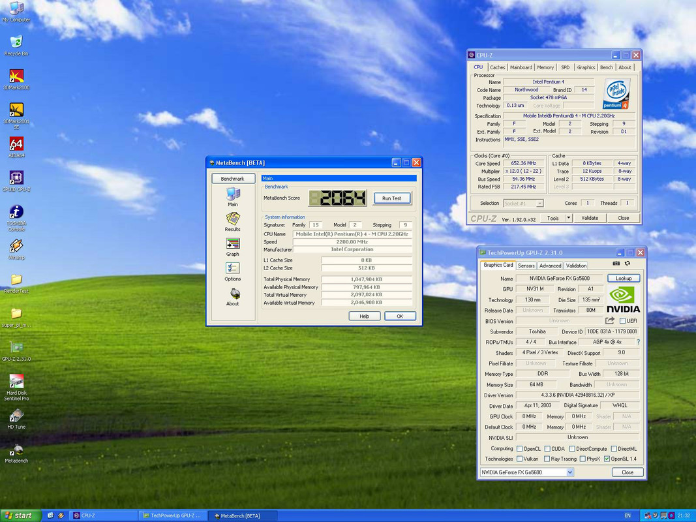Toggle the Ray Tracing checkbox
The width and height of the screenshot is (696, 522).
547,459
